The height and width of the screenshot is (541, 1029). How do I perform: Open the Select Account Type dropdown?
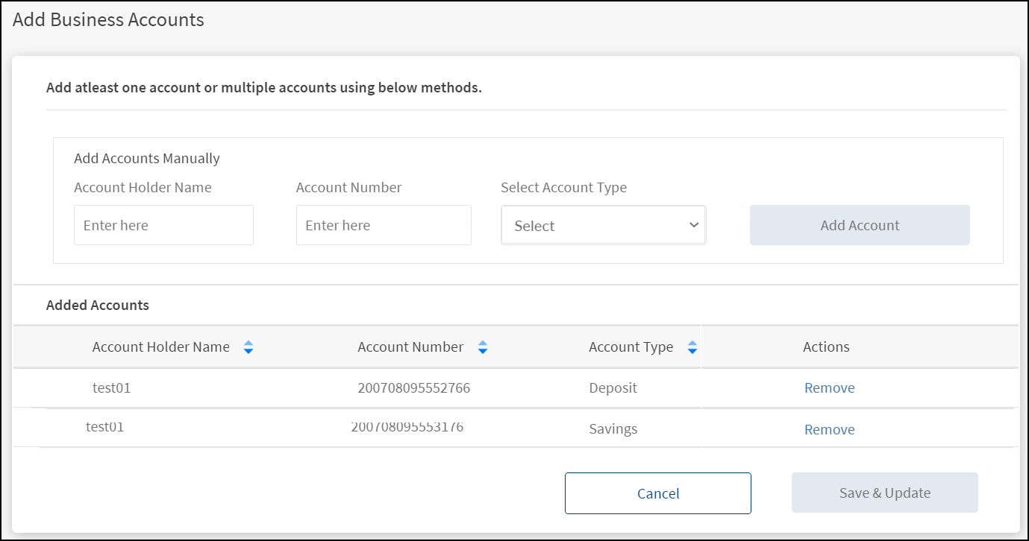pos(603,226)
